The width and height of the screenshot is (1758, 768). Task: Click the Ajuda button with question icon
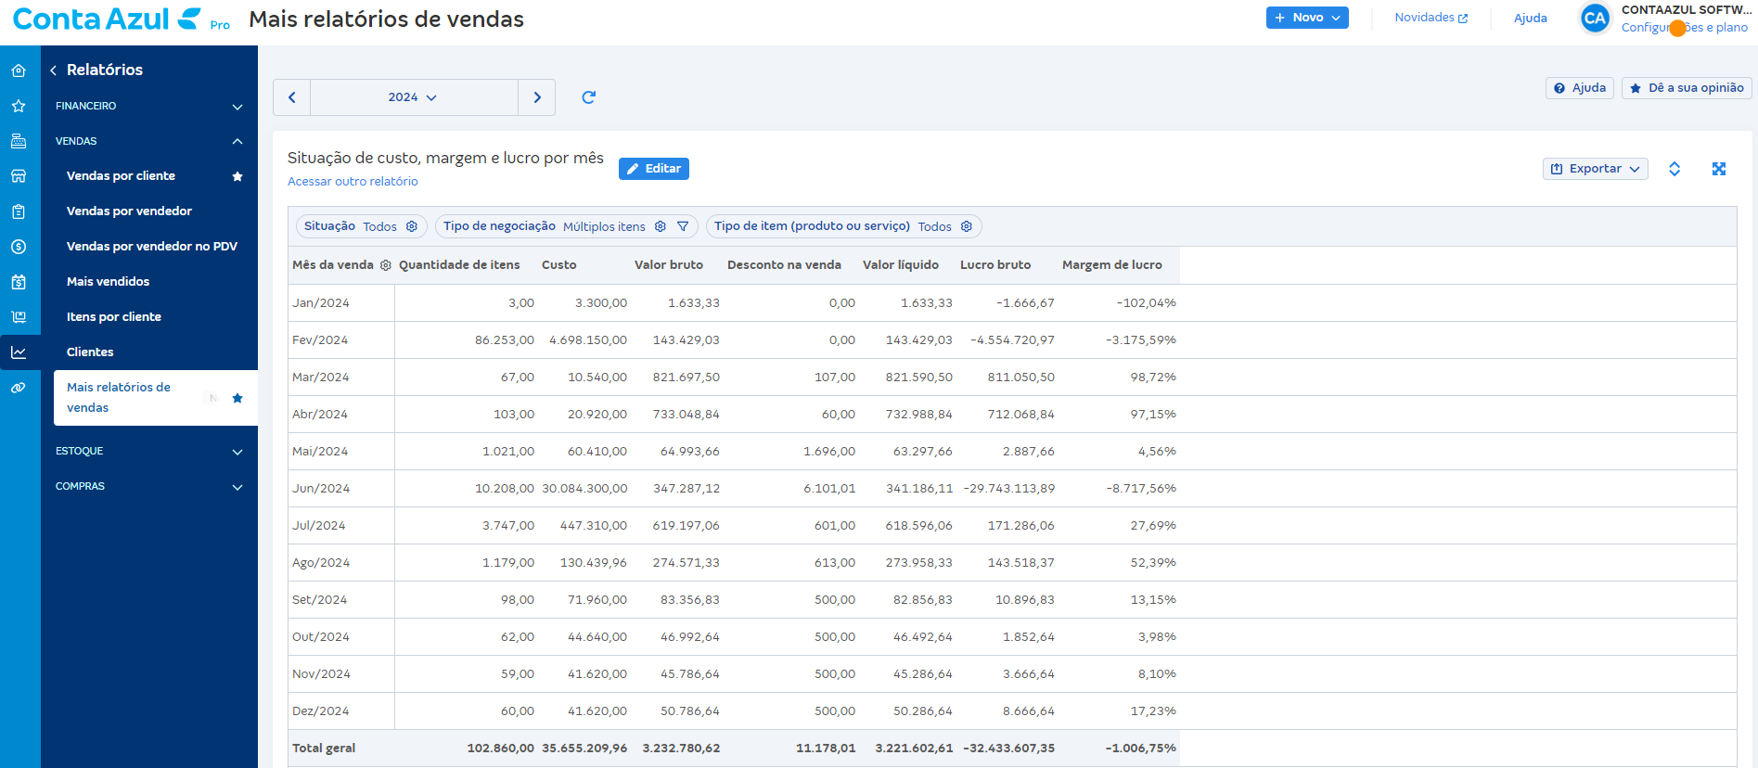1580,88
